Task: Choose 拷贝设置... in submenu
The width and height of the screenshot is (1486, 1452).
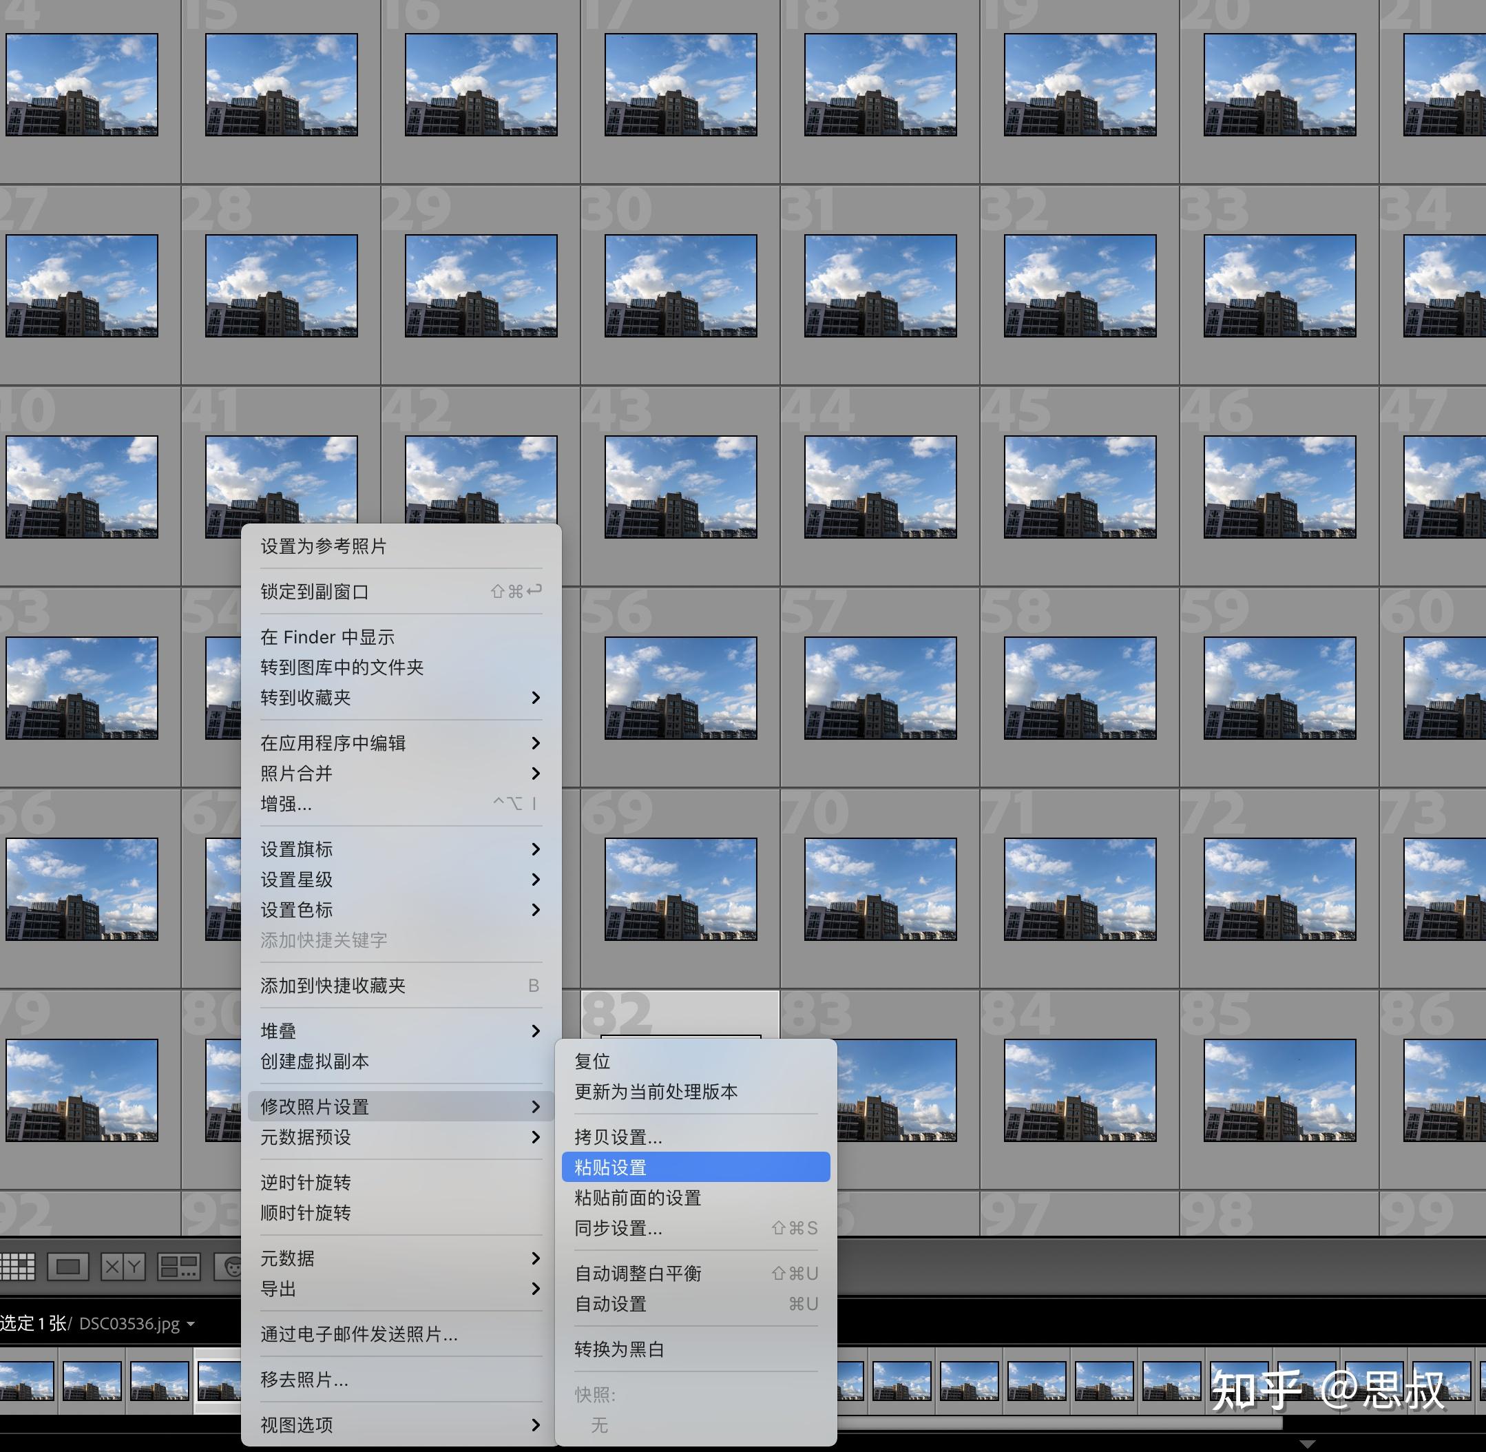Action: [x=696, y=1137]
